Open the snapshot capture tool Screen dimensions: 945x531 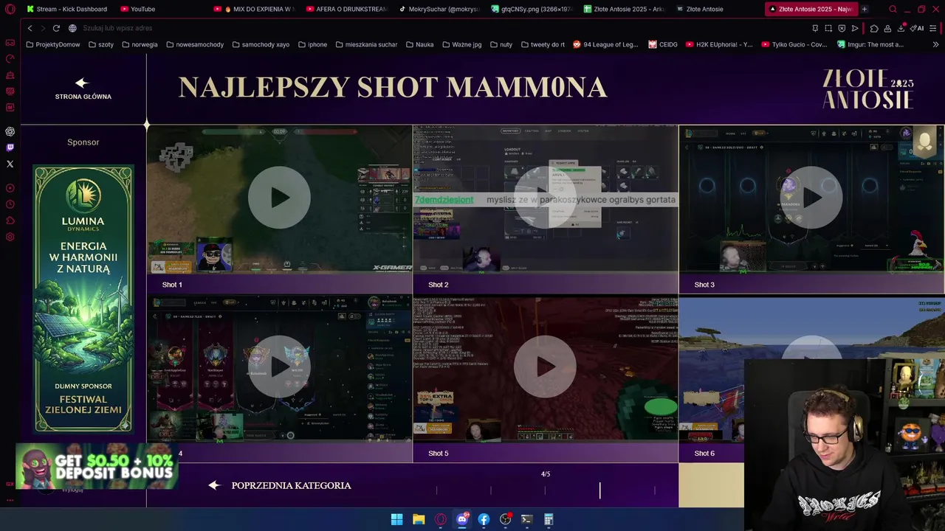coord(828,28)
